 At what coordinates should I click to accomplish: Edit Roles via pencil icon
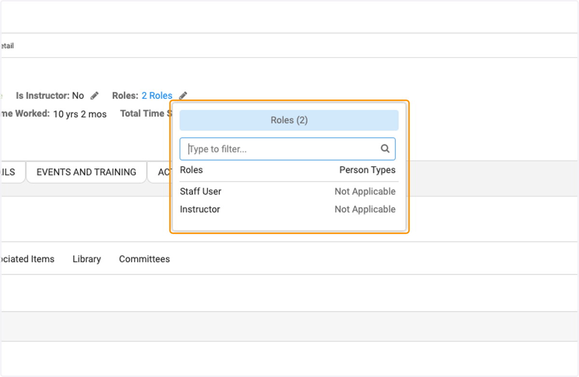point(183,96)
